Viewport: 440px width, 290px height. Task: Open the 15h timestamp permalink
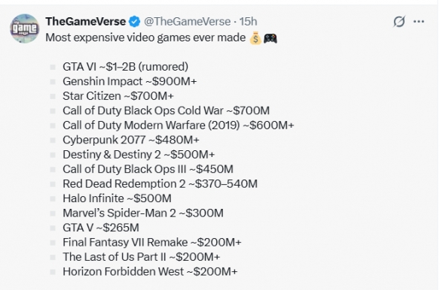248,22
